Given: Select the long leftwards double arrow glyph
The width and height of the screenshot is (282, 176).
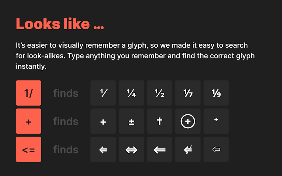Looking at the screenshot, I should click(x=159, y=149).
